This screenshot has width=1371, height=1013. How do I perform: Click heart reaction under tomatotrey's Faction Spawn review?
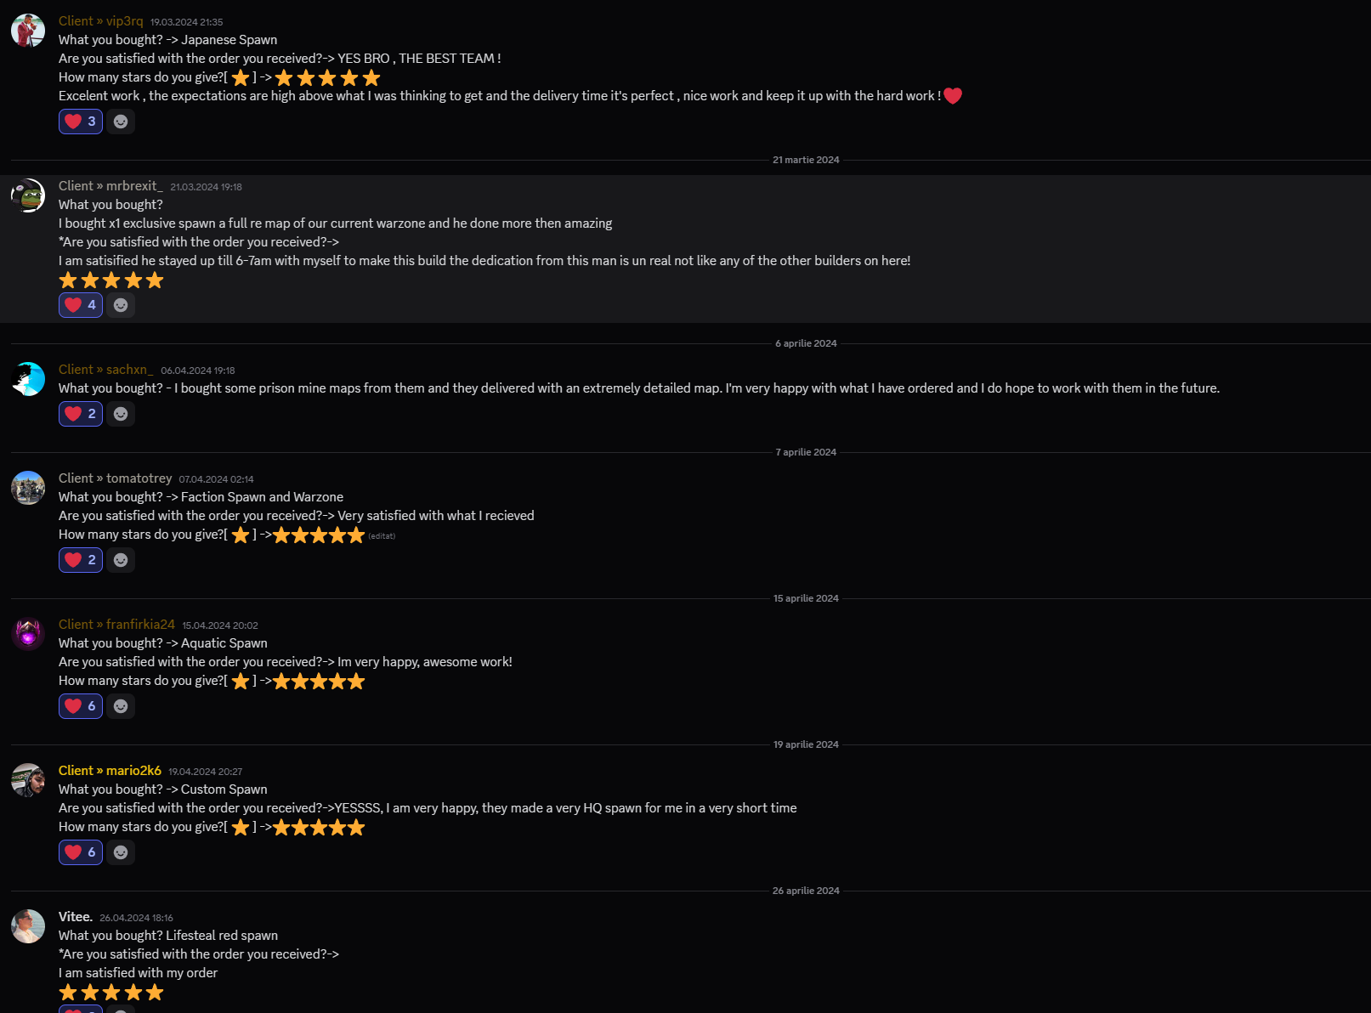(81, 560)
